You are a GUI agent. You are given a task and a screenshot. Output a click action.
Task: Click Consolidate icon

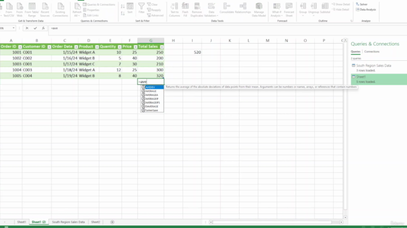[x=226, y=8]
